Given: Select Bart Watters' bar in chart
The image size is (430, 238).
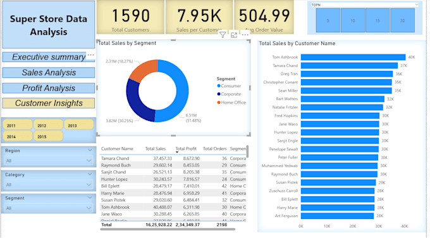Looking at the screenshot, I should (343, 99).
